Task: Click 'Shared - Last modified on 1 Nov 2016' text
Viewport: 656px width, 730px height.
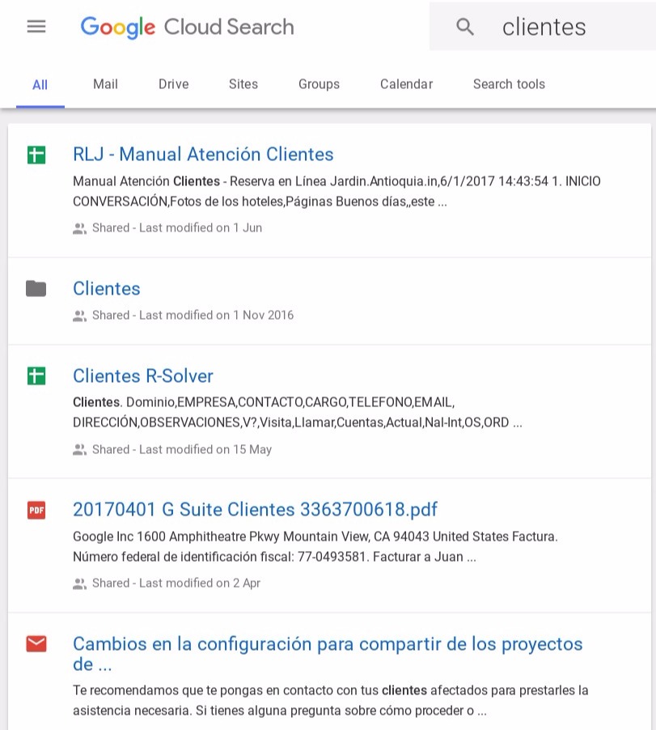Action: coord(193,315)
